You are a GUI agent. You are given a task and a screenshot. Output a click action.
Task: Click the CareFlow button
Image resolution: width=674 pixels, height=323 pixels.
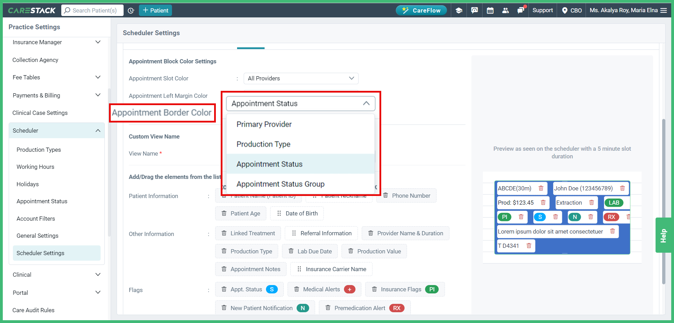(x=421, y=10)
